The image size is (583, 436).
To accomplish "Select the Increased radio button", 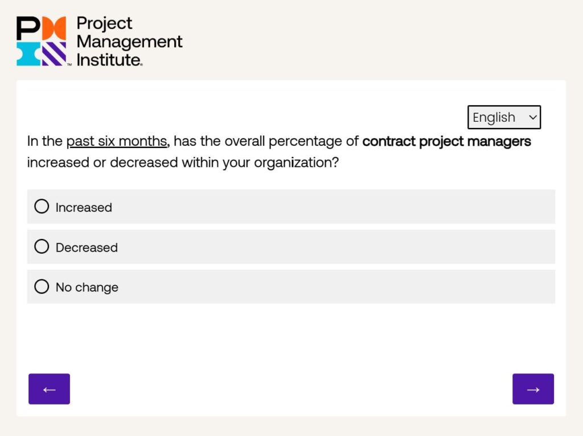I will click(42, 206).
